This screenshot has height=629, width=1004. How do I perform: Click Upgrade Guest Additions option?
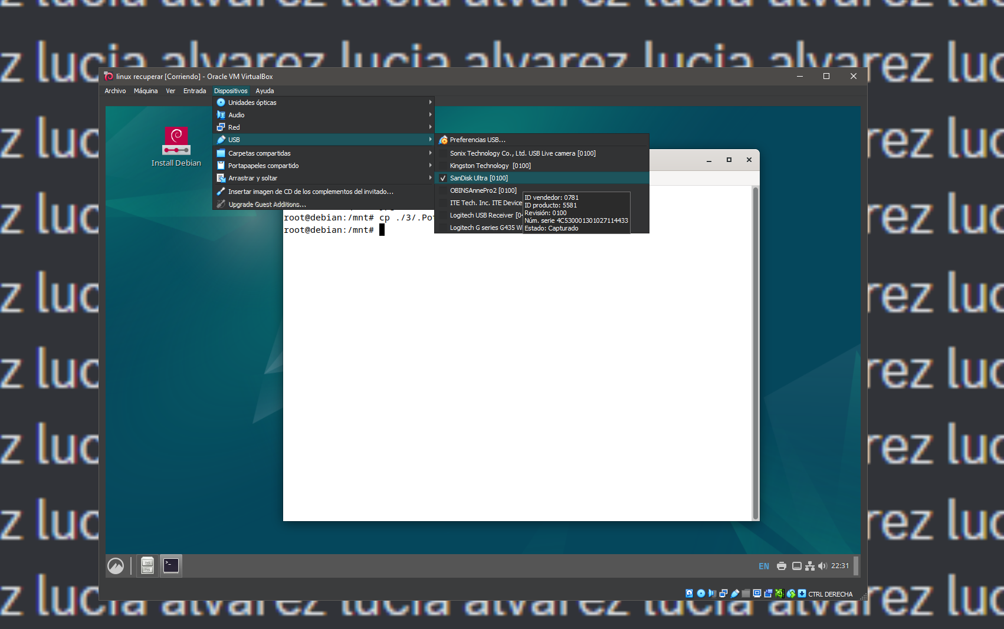tap(267, 204)
